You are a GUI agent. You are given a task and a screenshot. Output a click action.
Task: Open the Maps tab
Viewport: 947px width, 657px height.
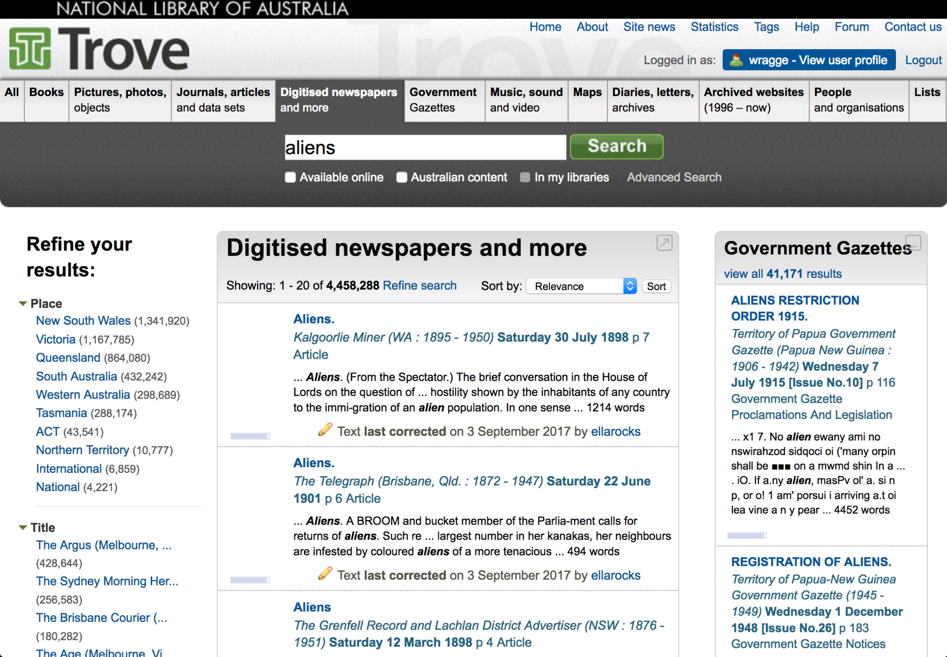pos(587,92)
